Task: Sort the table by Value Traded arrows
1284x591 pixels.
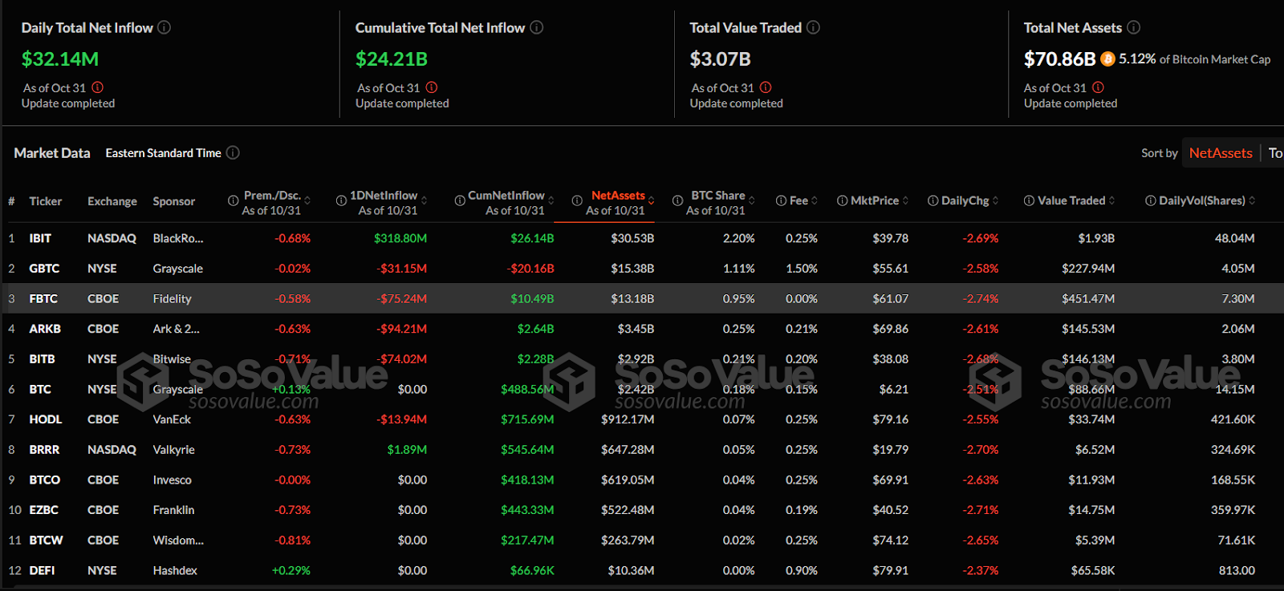Action: click(x=1112, y=200)
